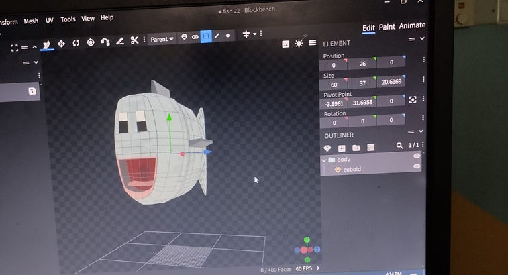The height and width of the screenshot is (275, 508).
Task: Switch to Vertex selection mode
Action: pos(227,36)
